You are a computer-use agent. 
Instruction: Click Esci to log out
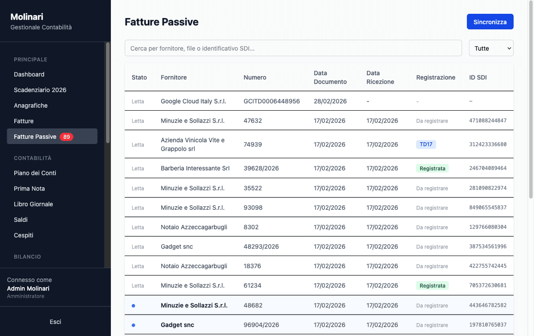coord(55,321)
